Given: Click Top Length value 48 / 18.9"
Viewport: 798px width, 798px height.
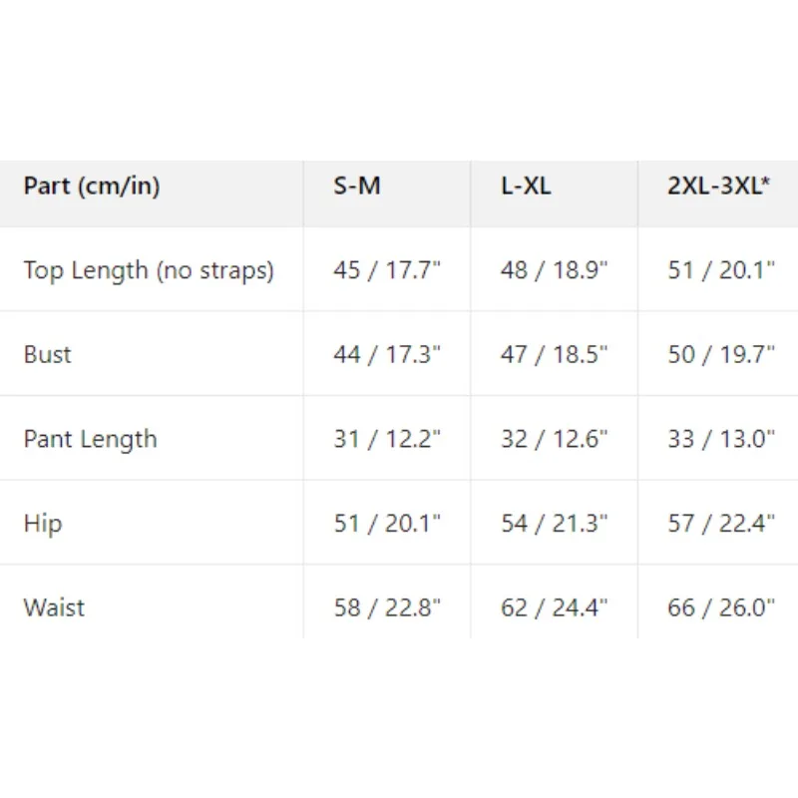Looking at the screenshot, I should [554, 270].
